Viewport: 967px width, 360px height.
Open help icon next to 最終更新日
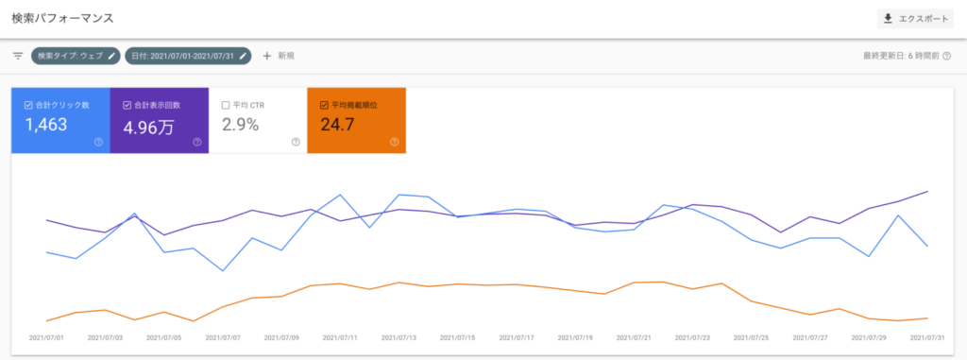coord(946,56)
